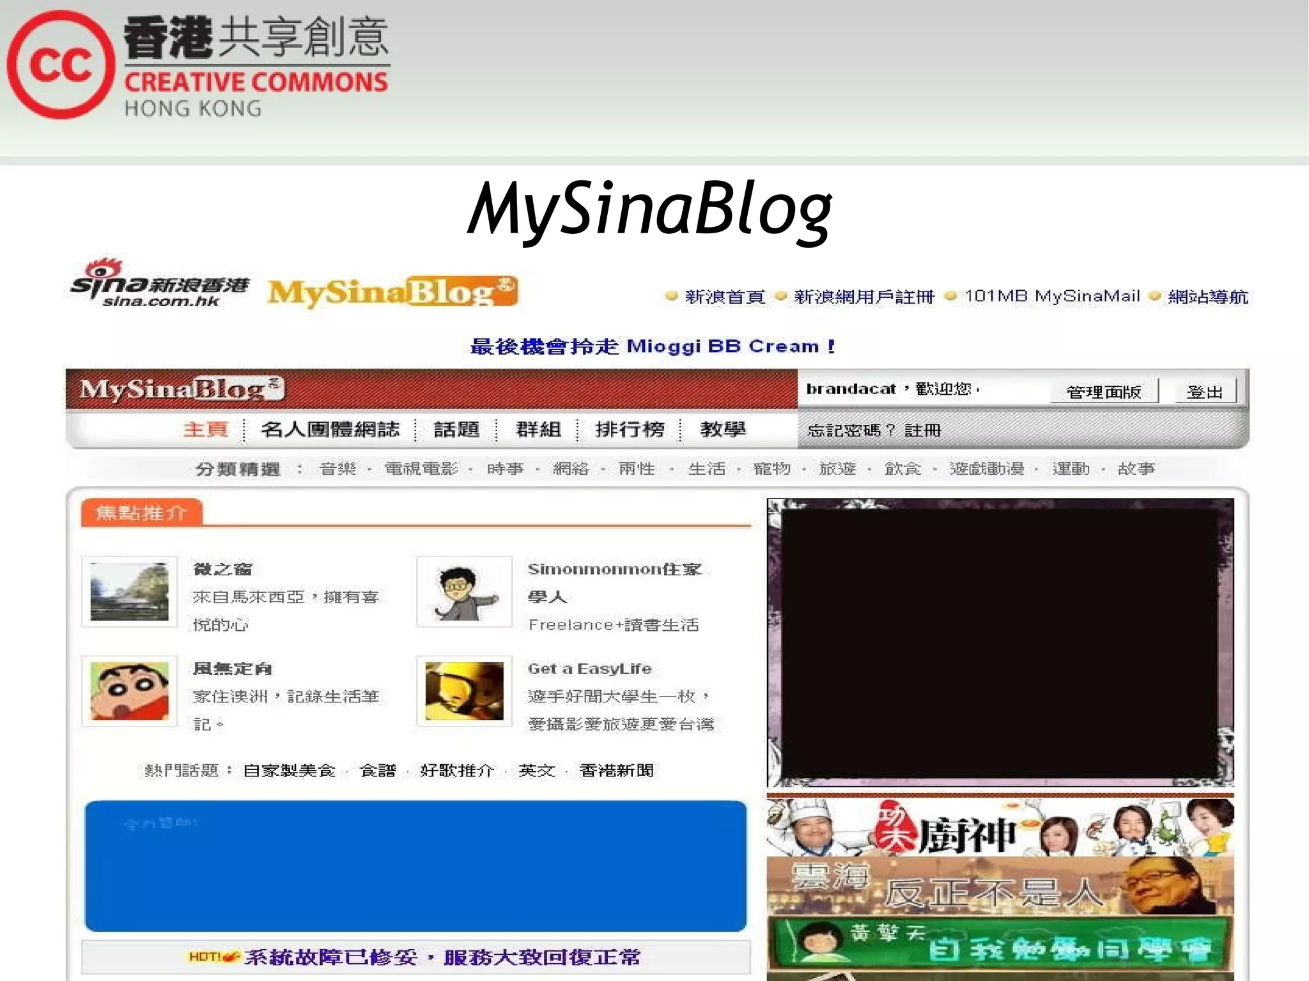Click the orange MySinaBlog header logo

392,292
